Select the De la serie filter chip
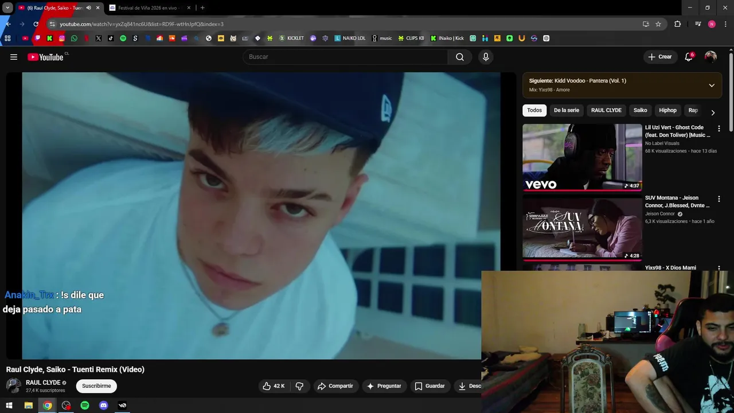The width and height of the screenshot is (734, 413). coord(567,110)
